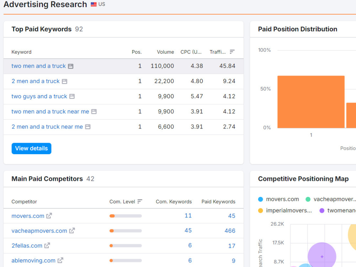This screenshot has height=267, width=356.
Task: Click 2fellas.com common keywords value 6
Action: [190, 245]
